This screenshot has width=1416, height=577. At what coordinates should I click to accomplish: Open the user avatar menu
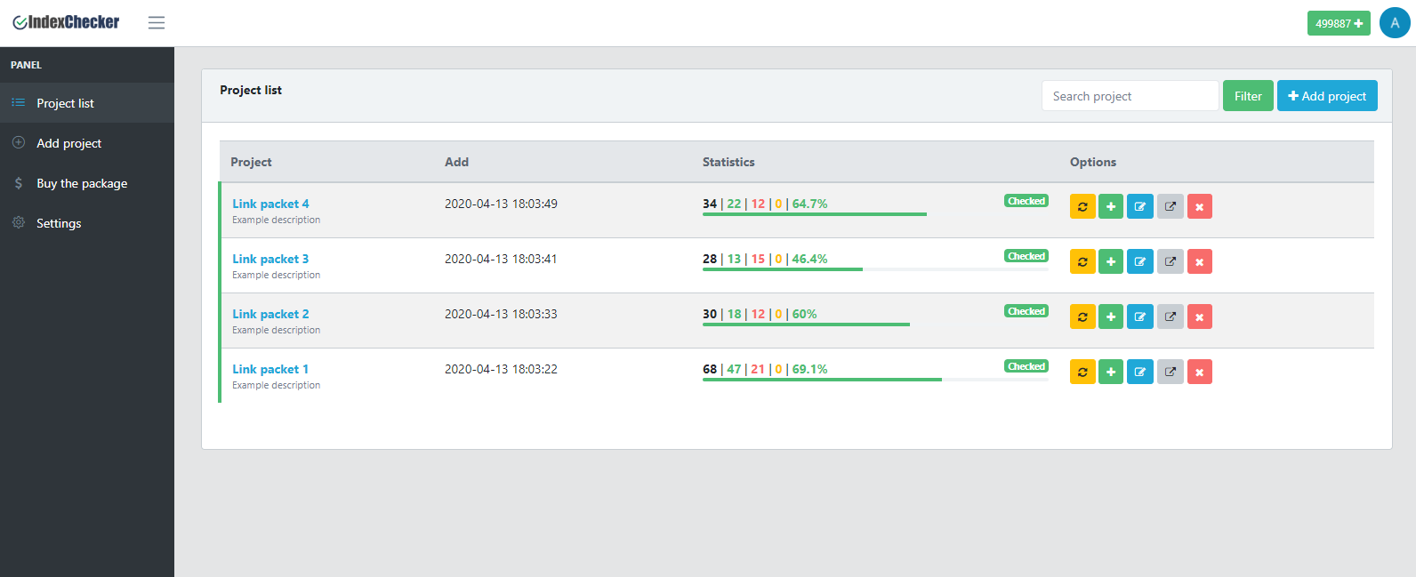(x=1394, y=23)
